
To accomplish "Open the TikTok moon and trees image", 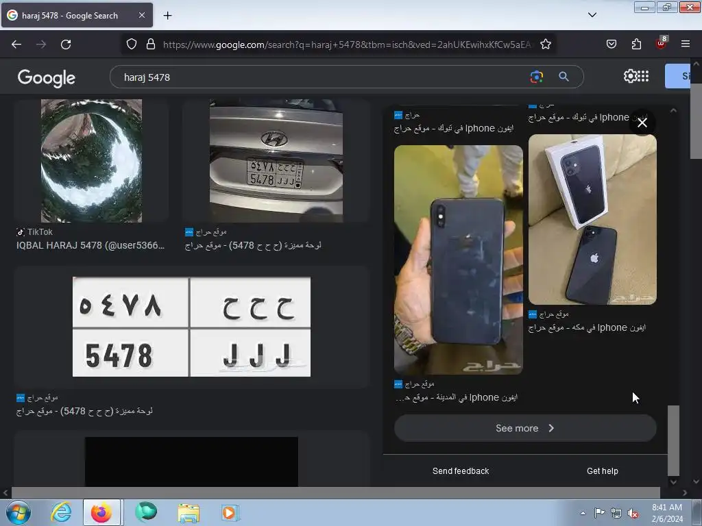I will (x=91, y=161).
